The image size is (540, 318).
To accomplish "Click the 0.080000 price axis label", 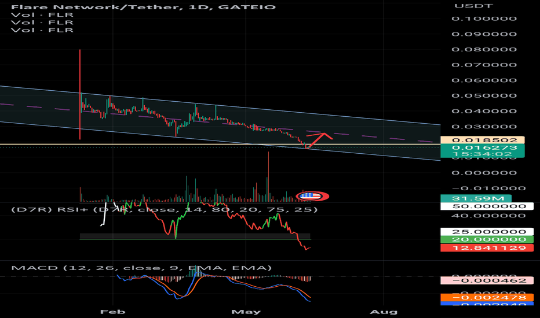I will [x=484, y=49].
